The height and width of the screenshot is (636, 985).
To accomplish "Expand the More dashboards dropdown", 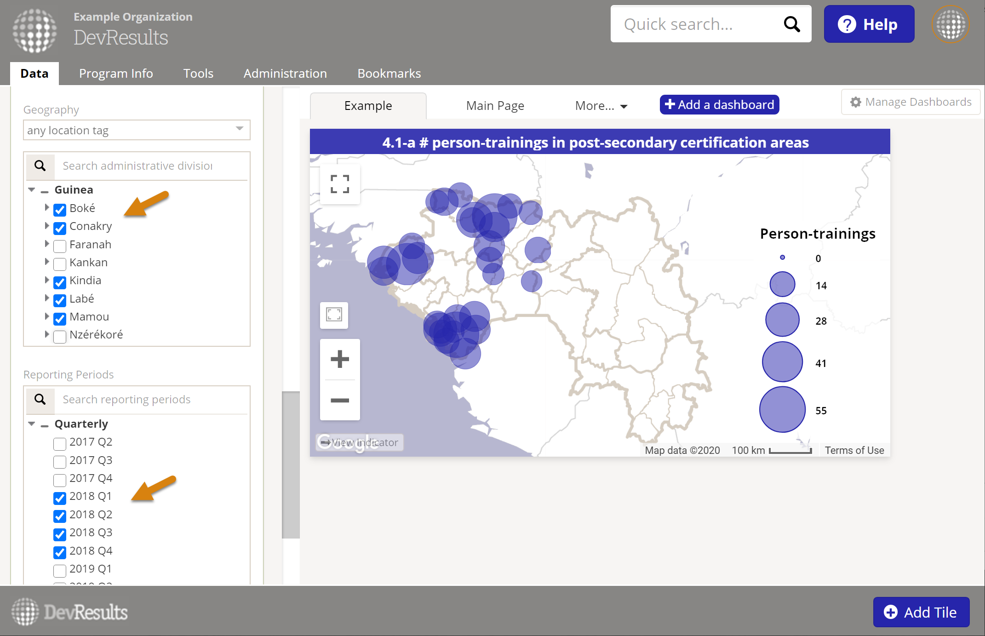I will pyautogui.click(x=601, y=106).
